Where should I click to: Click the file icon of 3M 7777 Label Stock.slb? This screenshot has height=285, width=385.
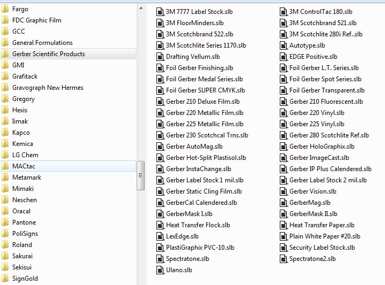(x=160, y=12)
